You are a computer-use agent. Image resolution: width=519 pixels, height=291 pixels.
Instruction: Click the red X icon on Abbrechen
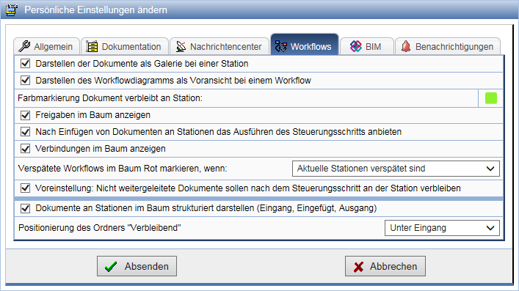(358, 267)
